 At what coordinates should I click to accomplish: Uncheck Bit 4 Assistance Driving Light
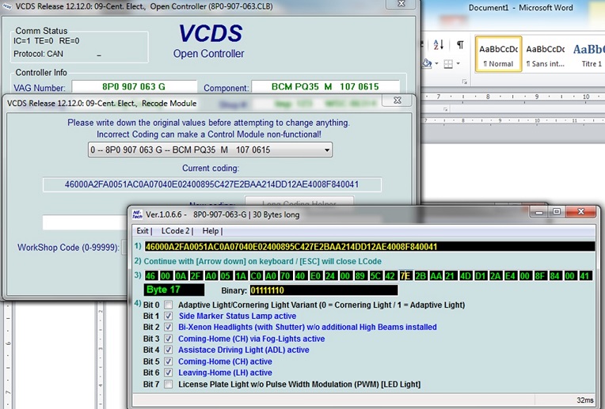tap(168, 350)
